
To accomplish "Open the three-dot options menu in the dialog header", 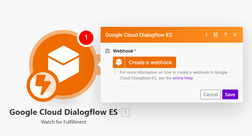I will 206,35.
